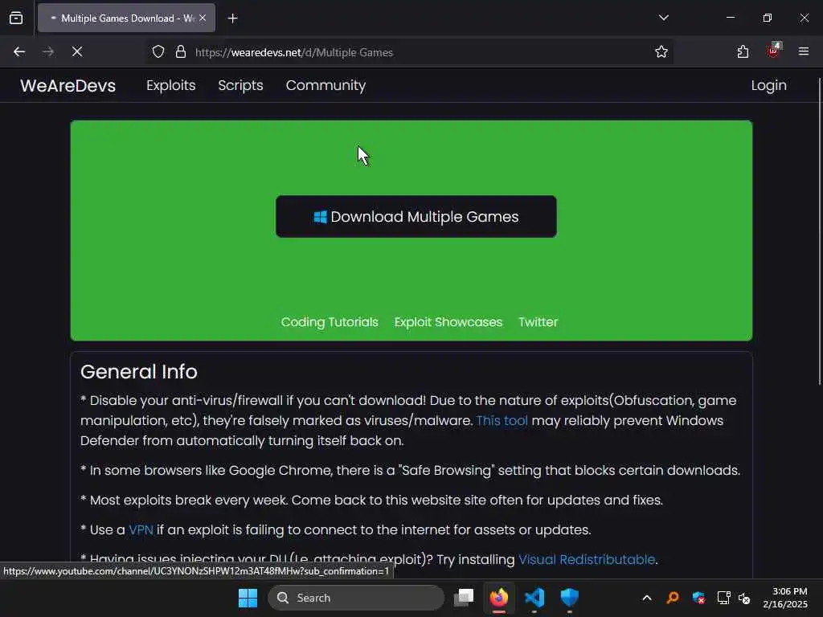Click the Download Multiple Games button
The width and height of the screenshot is (823, 617).
(416, 217)
